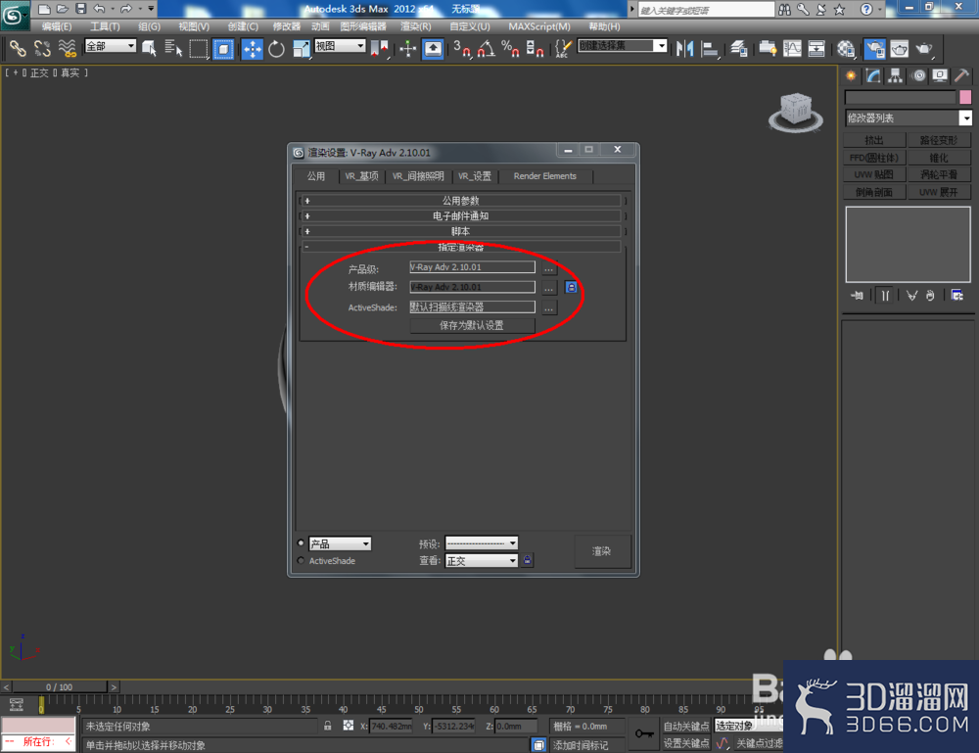Click the 挤出 modifier button

tap(874, 140)
